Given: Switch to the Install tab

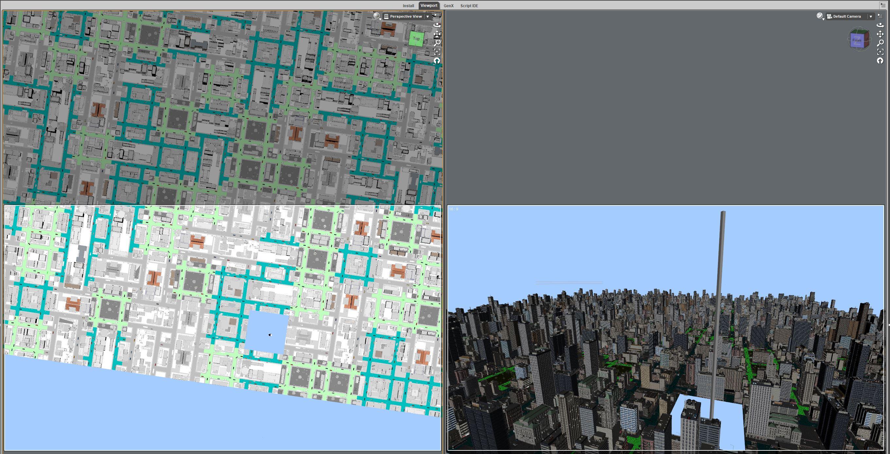Looking at the screenshot, I should click(x=408, y=6).
